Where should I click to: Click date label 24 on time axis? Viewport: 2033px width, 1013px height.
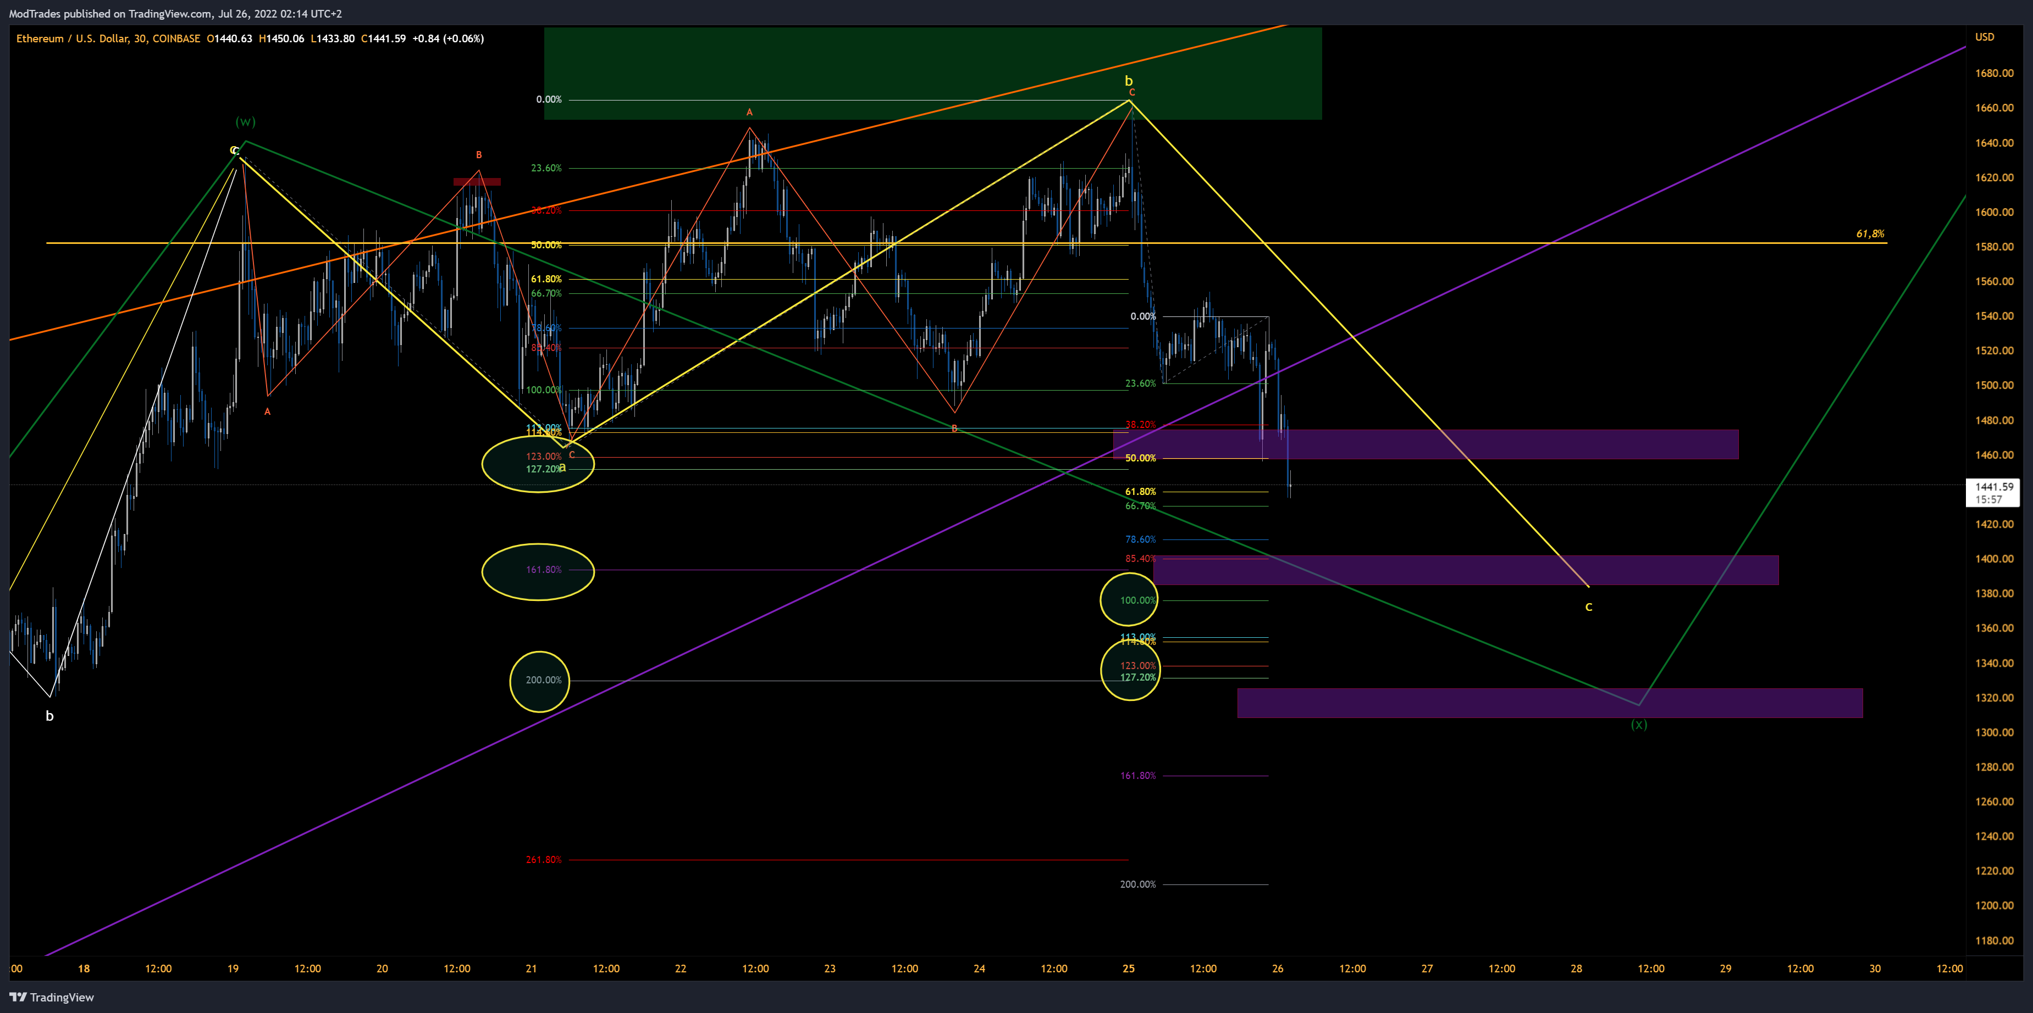(979, 969)
